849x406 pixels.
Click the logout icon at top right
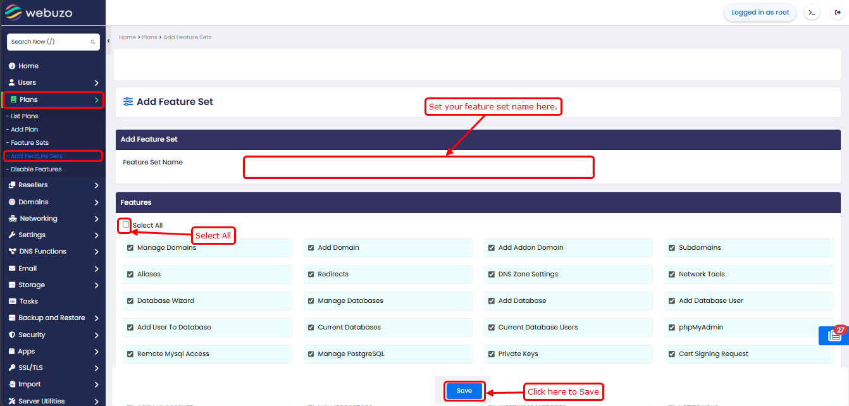click(838, 13)
